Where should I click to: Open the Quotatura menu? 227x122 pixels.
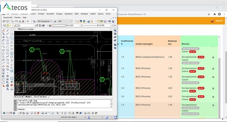pyautogui.click(x=68, y=14)
